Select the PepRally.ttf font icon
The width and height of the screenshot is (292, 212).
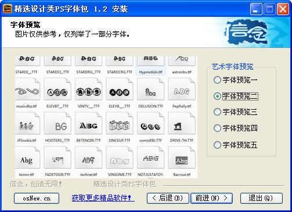click(x=182, y=89)
